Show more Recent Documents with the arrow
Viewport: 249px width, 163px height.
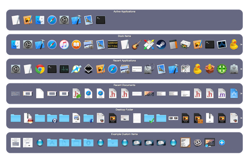[242, 94]
